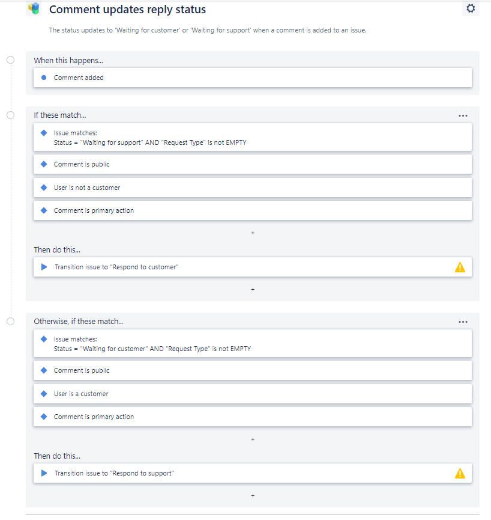Add action with plus below Respond to customer
The height and width of the screenshot is (520, 491).
coord(253,290)
